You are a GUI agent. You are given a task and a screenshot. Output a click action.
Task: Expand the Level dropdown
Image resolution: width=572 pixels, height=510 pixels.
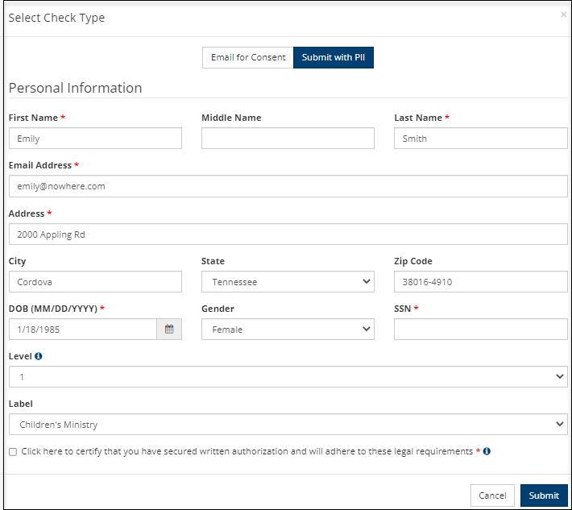click(288, 376)
